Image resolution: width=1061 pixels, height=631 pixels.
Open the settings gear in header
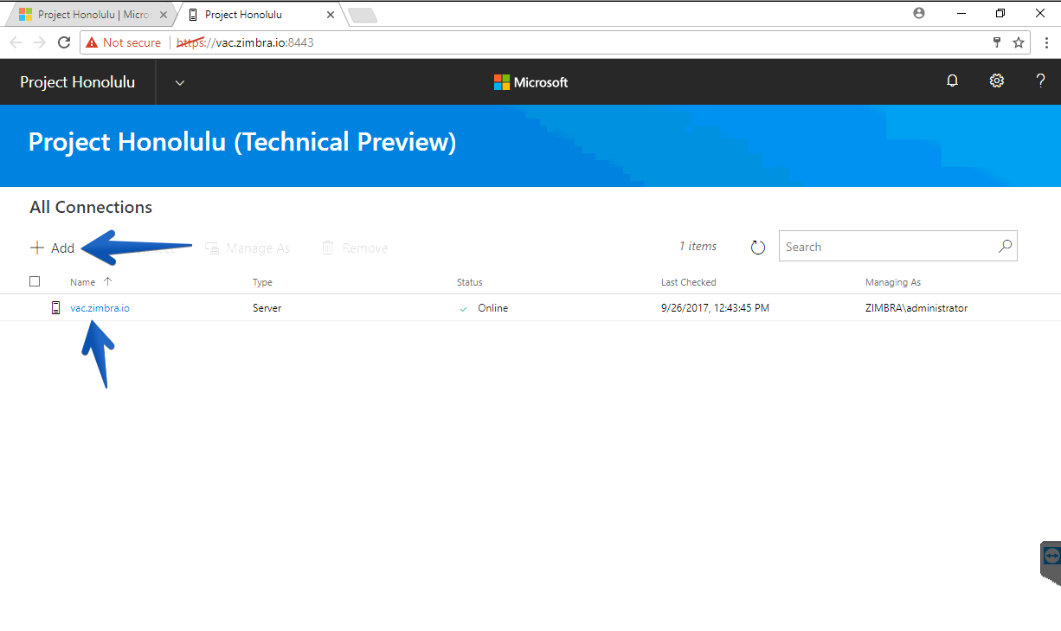tap(997, 81)
